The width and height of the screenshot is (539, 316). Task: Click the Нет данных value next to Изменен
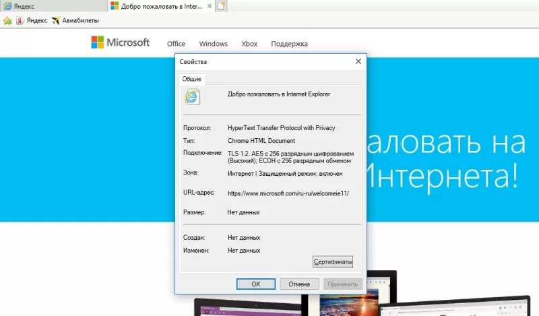coord(244,251)
